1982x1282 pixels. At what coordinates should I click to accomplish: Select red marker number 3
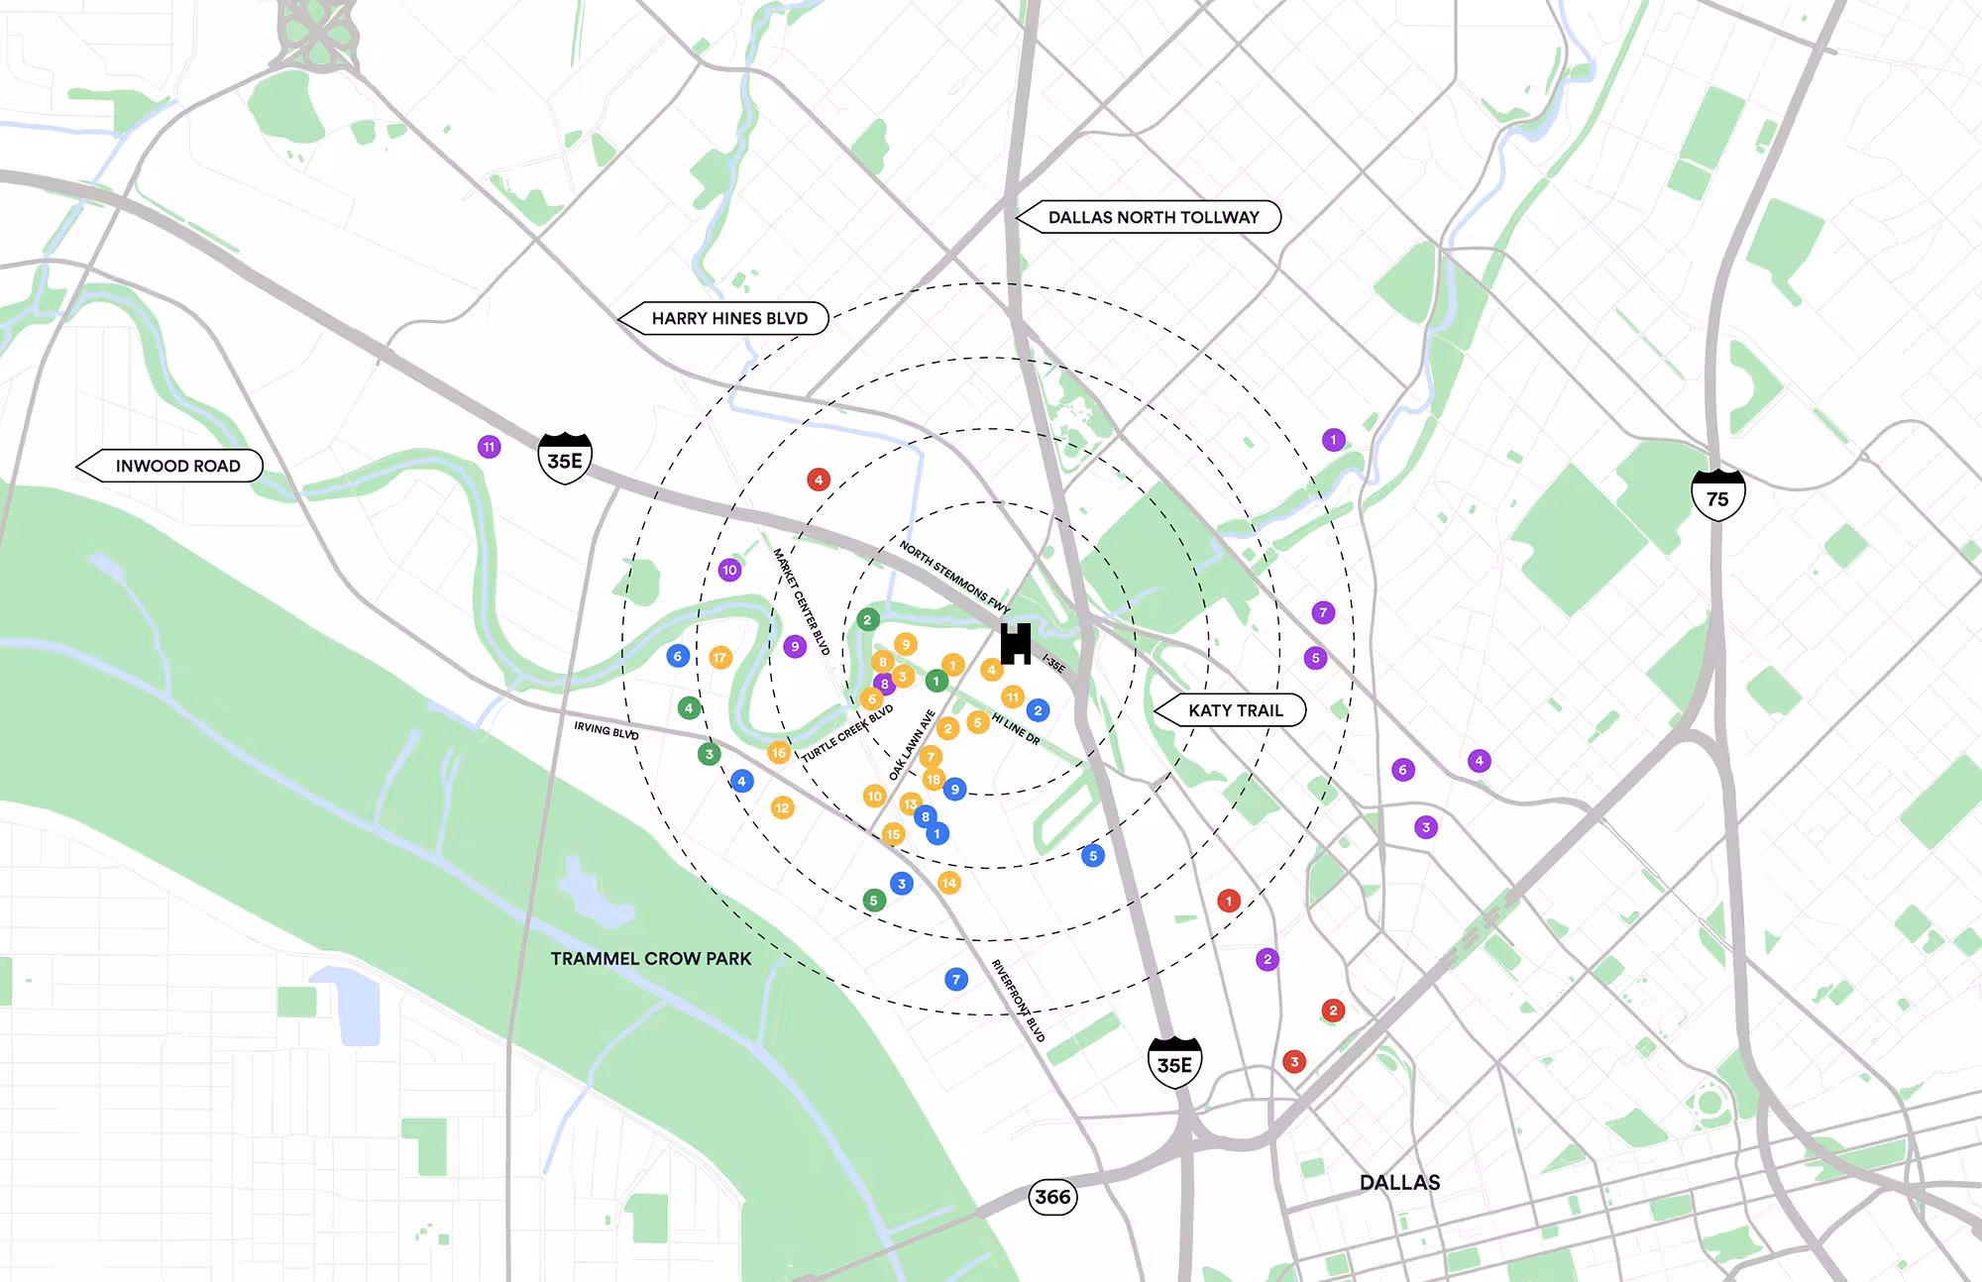1293,1061
